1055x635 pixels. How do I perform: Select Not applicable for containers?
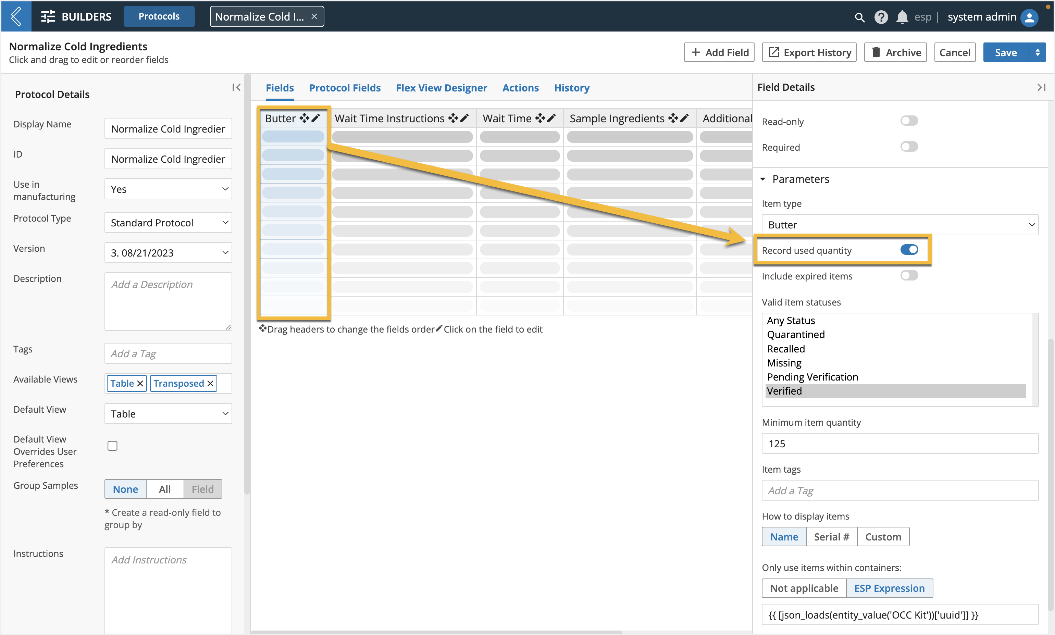[x=804, y=588]
